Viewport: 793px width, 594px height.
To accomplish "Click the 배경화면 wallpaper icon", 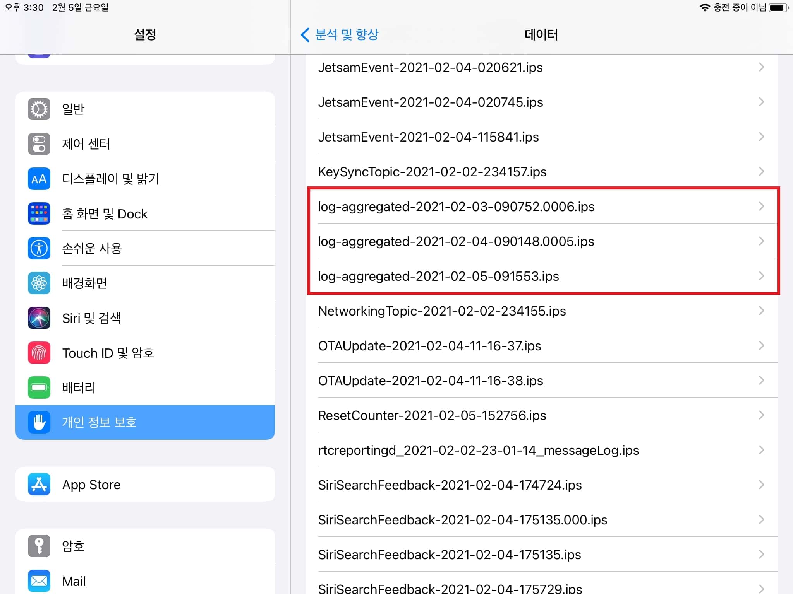I will click(39, 283).
